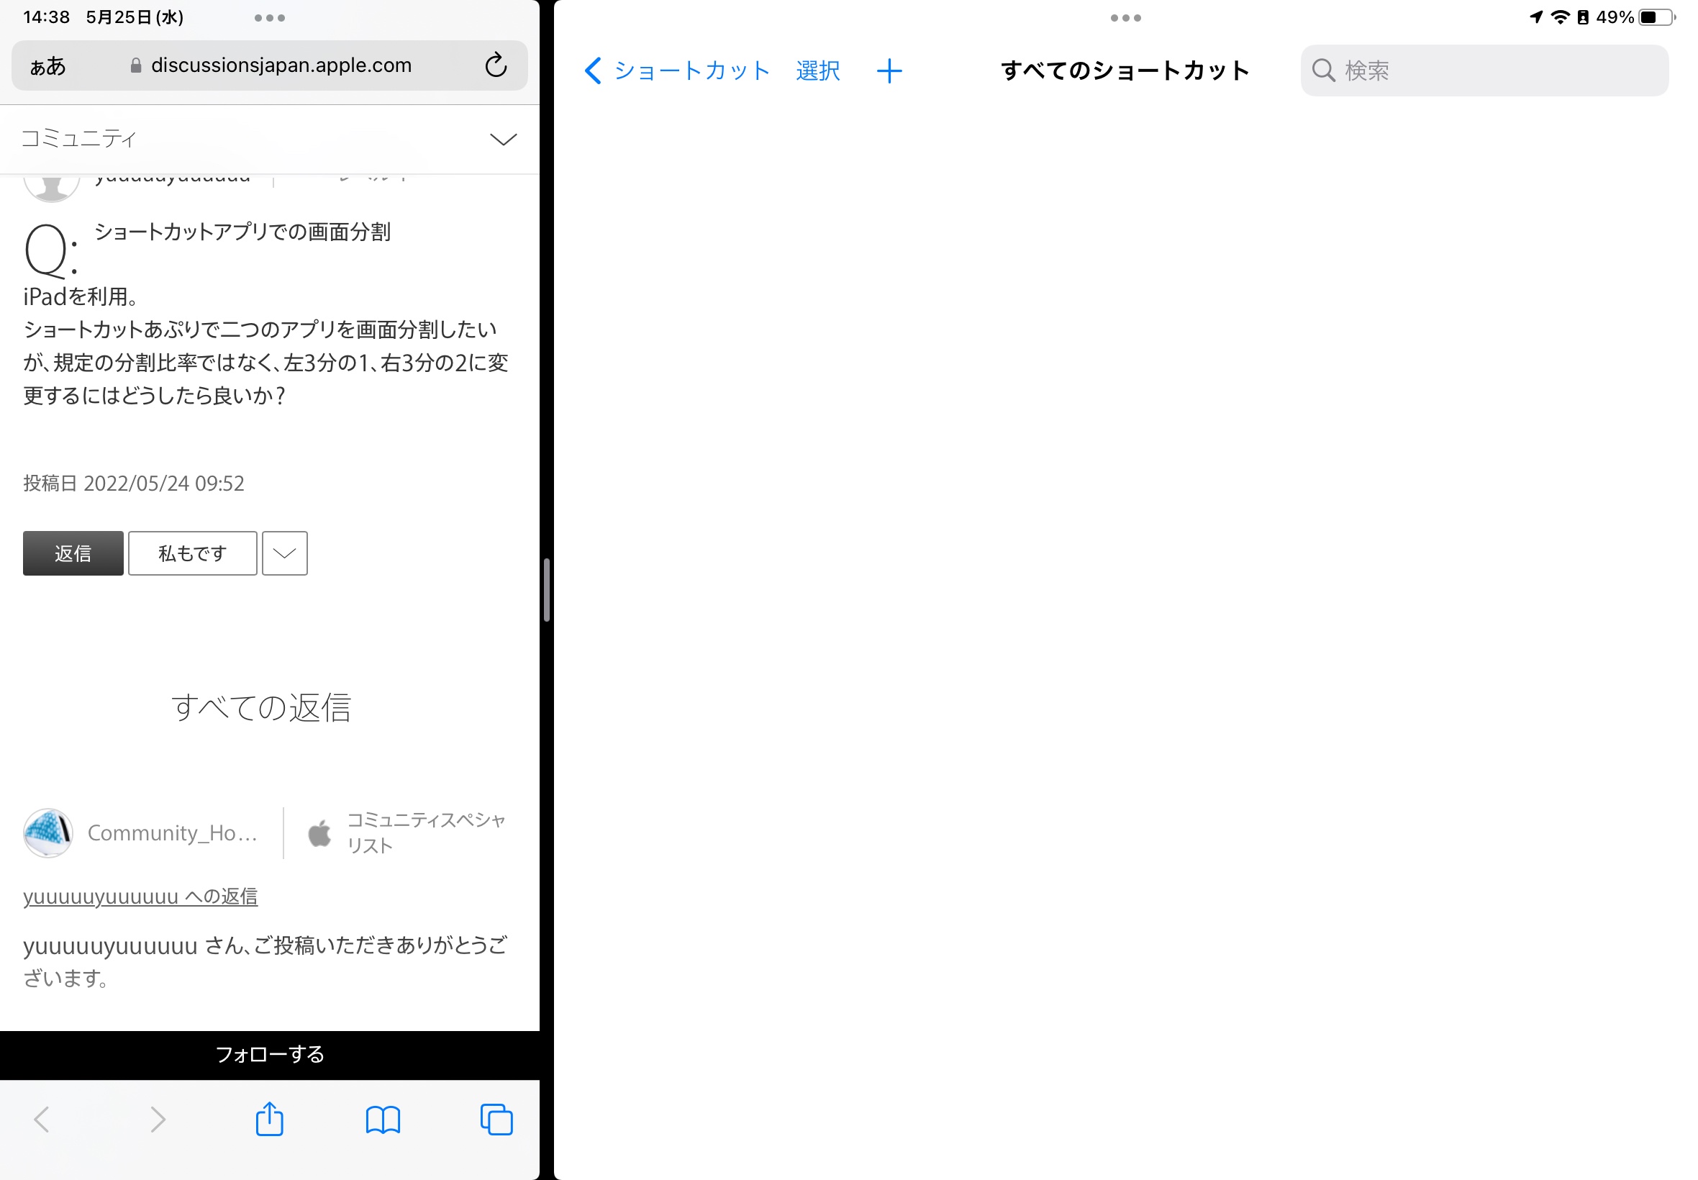Tap 選択 to select shortcuts
This screenshot has width=1698, height=1180.
point(817,71)
